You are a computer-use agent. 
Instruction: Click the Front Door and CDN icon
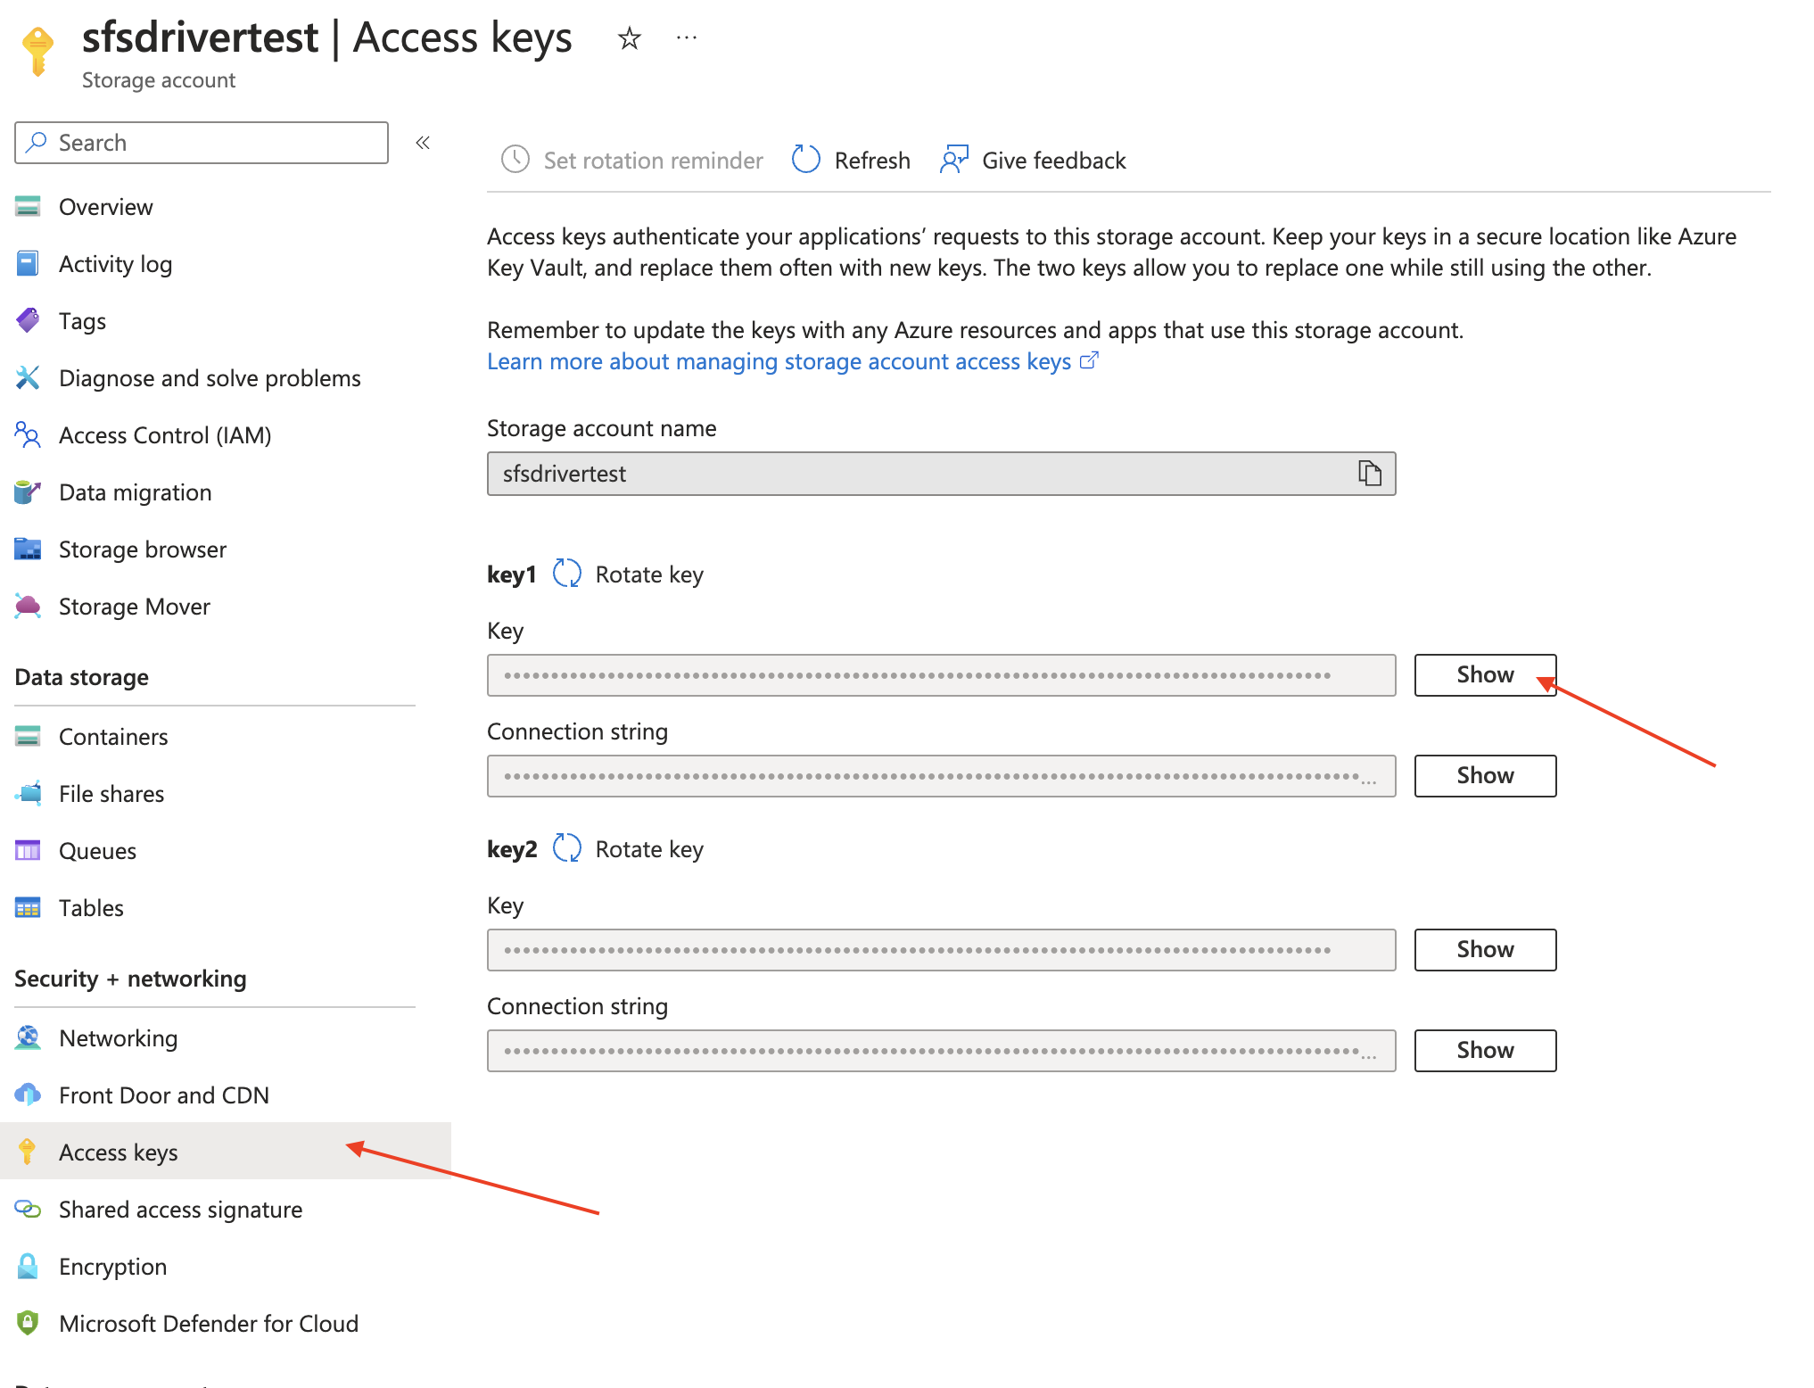[28, 1095]
